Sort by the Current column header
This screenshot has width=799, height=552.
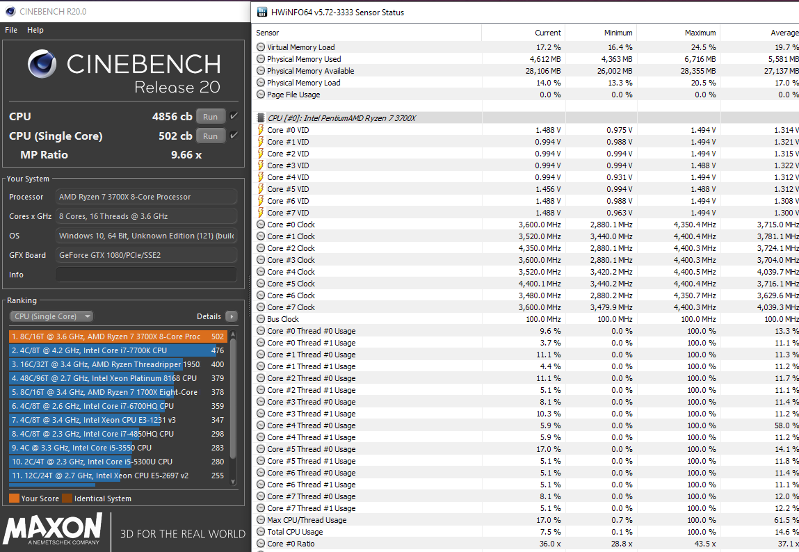pos(548,33)
